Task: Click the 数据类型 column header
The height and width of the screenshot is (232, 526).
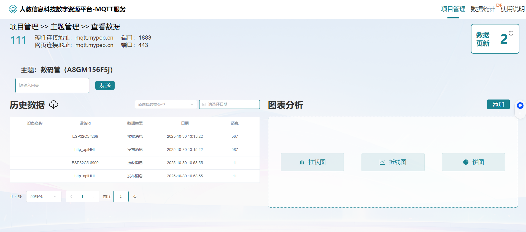Action: coord(135,123)
